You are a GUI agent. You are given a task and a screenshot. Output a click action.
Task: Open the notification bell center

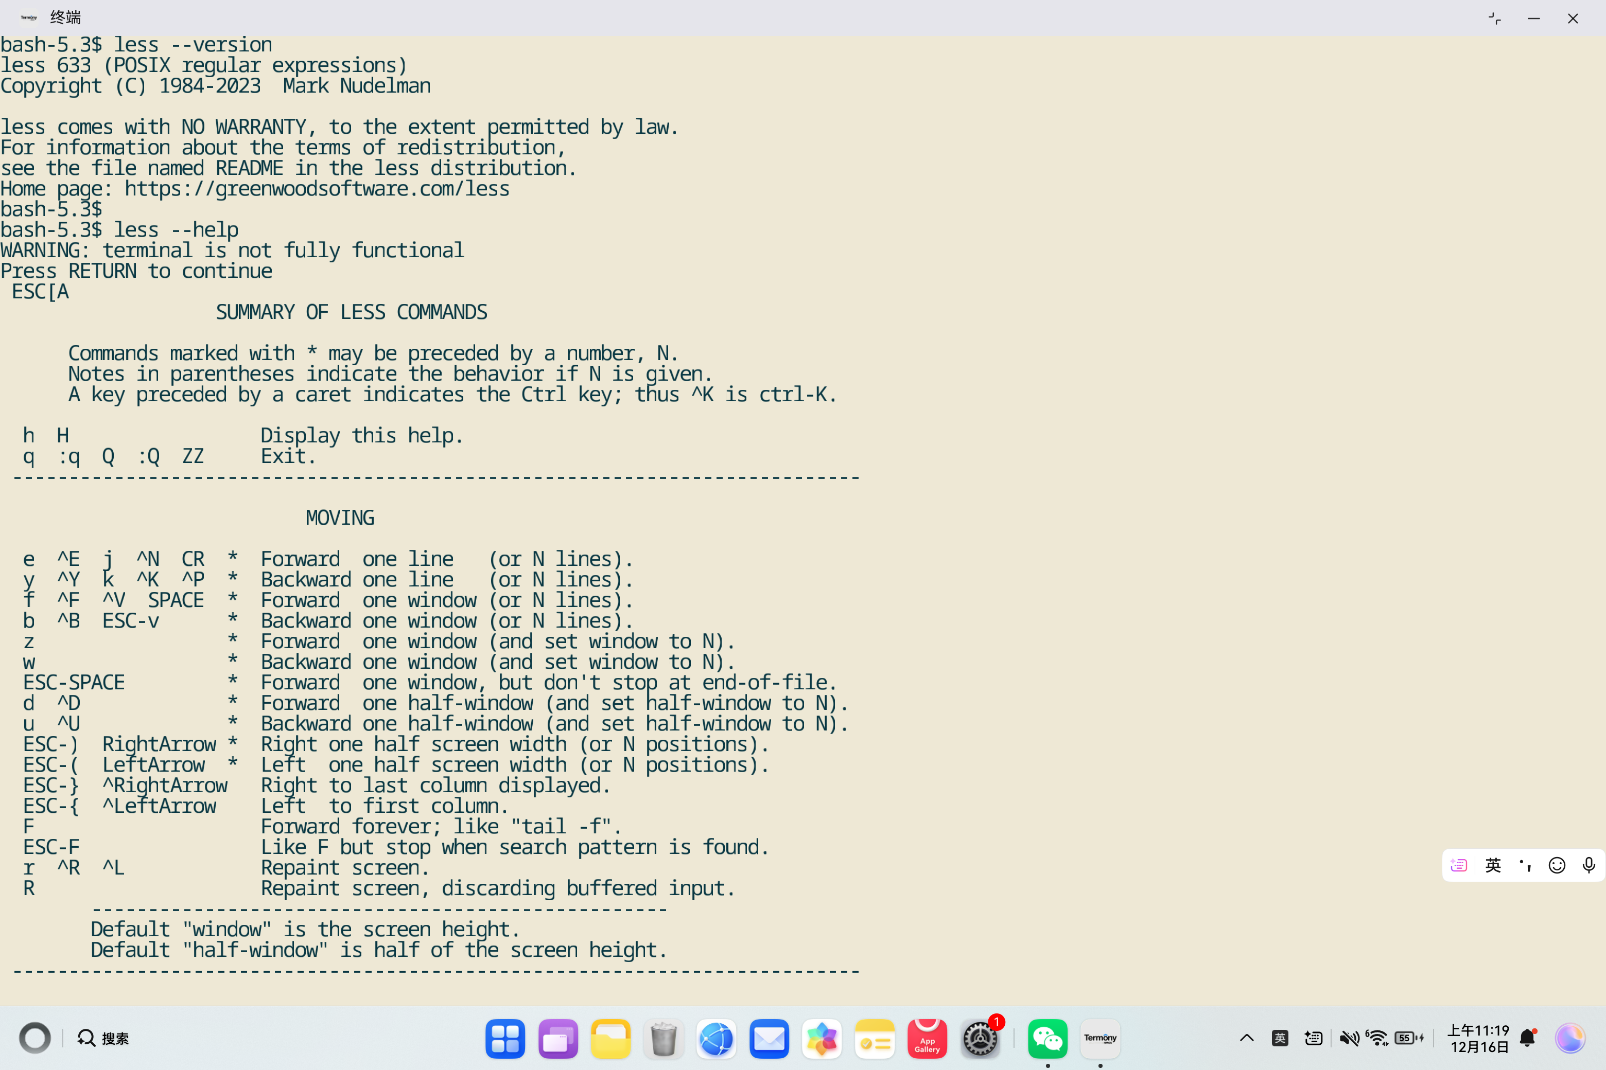pyautogui.click(x=1527, y=1038)
